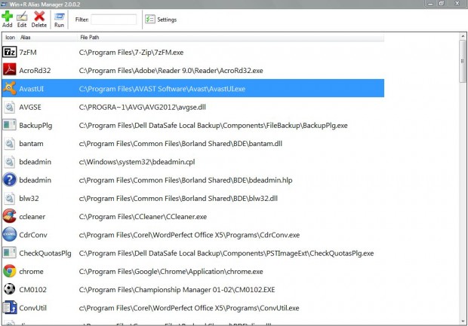Click the scrollbar up arrow
Screen dimensions: 468x326
click(463, 35)
